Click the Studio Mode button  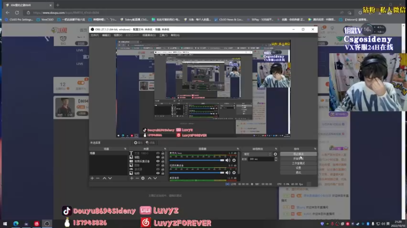(x=298, y=163)
